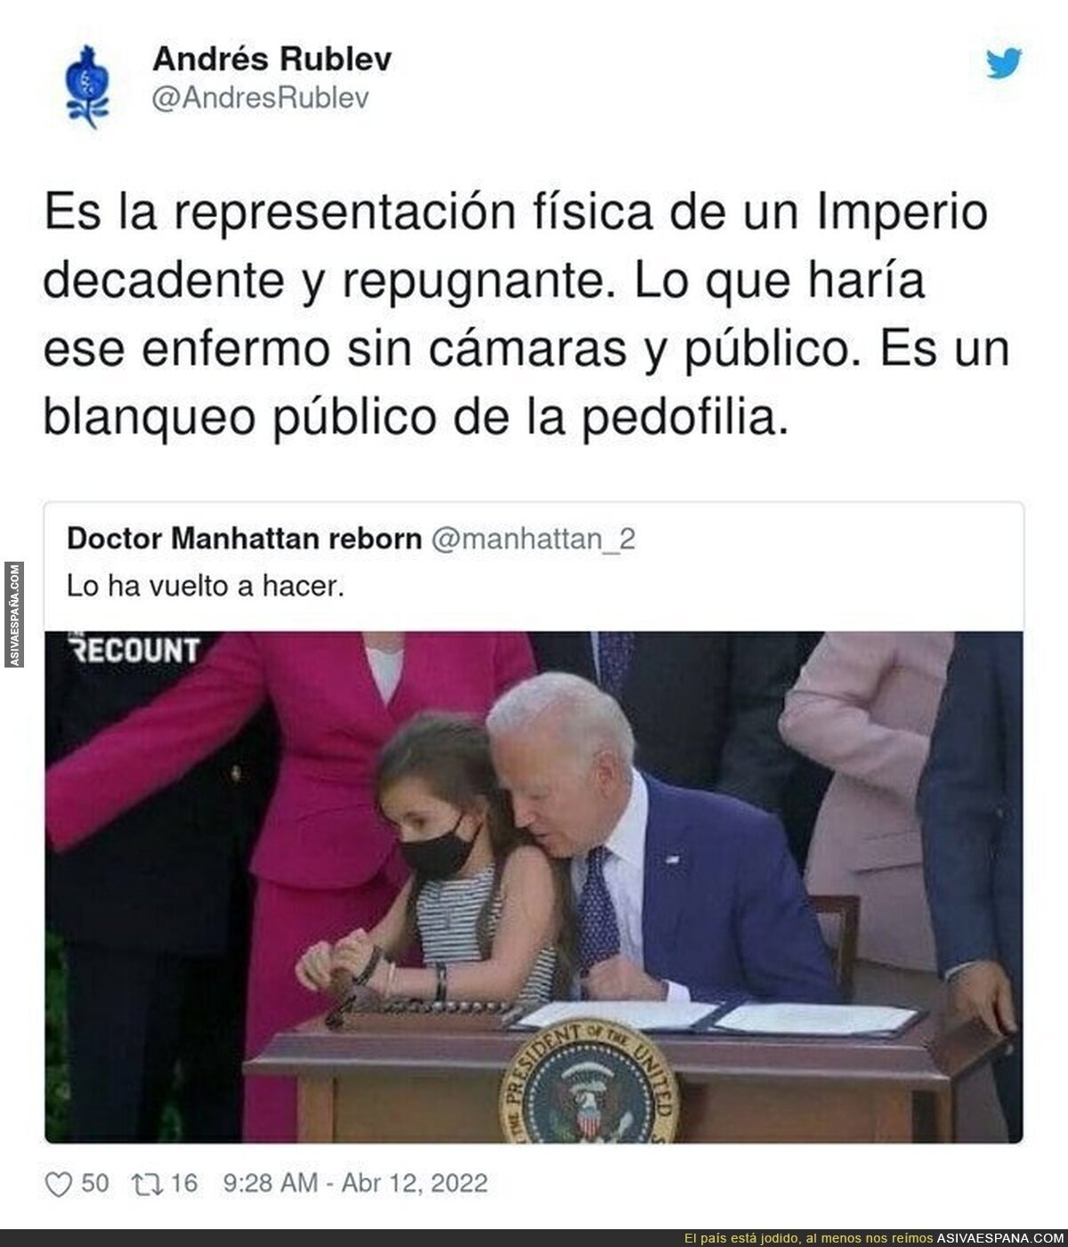Open the Andrés Rublev display name
The image size is (1068, 1247).
(271, 60)
